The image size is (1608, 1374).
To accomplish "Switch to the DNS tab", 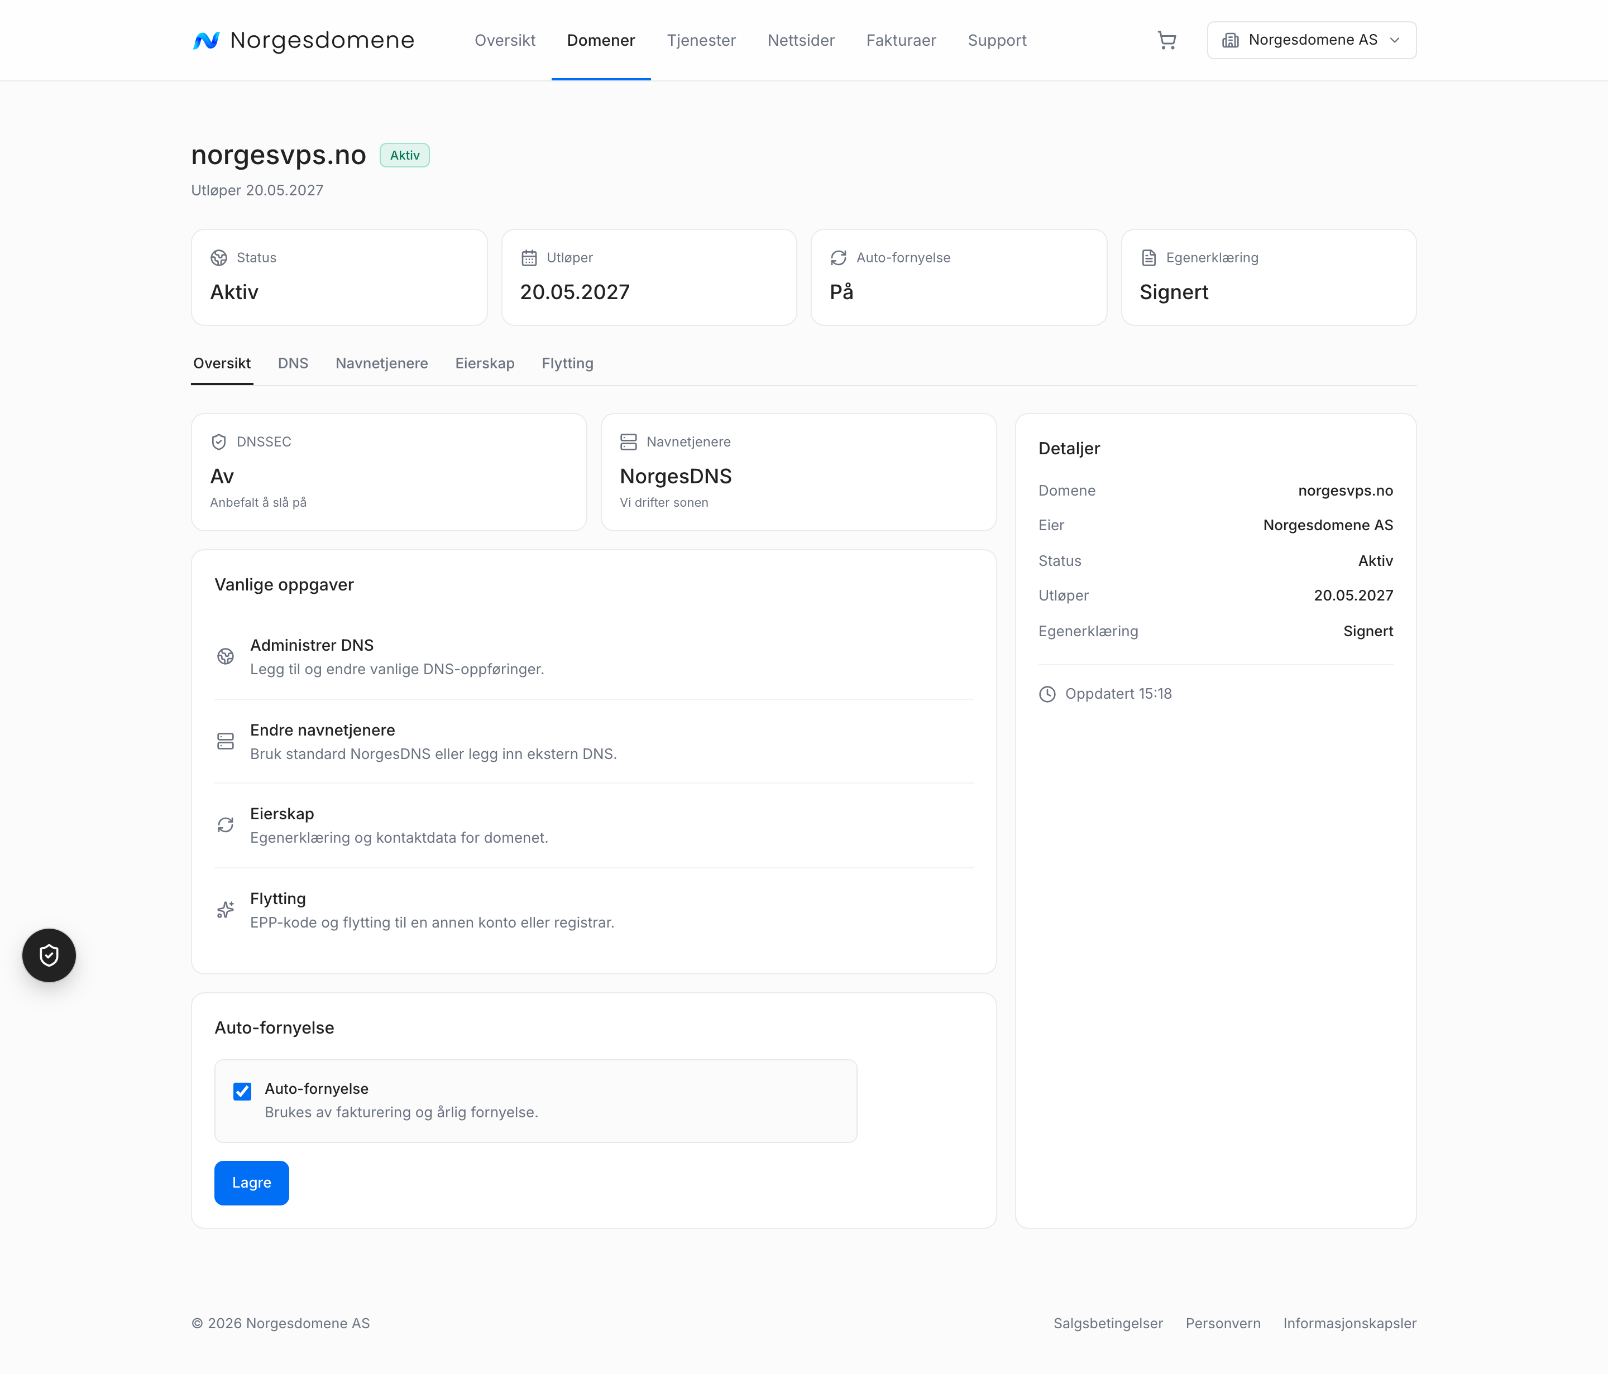I will pos(293,363).
